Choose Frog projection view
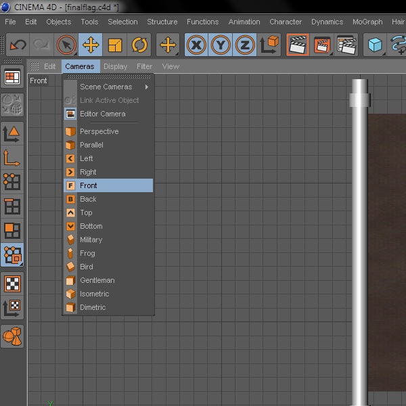 pyautogui.click(x=108, y=253)
